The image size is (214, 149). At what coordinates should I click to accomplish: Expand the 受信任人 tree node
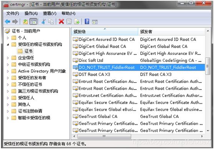pyautogui.click(x=8, y=98)
